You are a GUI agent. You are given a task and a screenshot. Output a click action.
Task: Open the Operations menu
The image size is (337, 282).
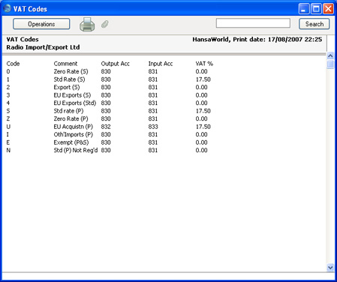pyautogui.click(x=41, y=24)
